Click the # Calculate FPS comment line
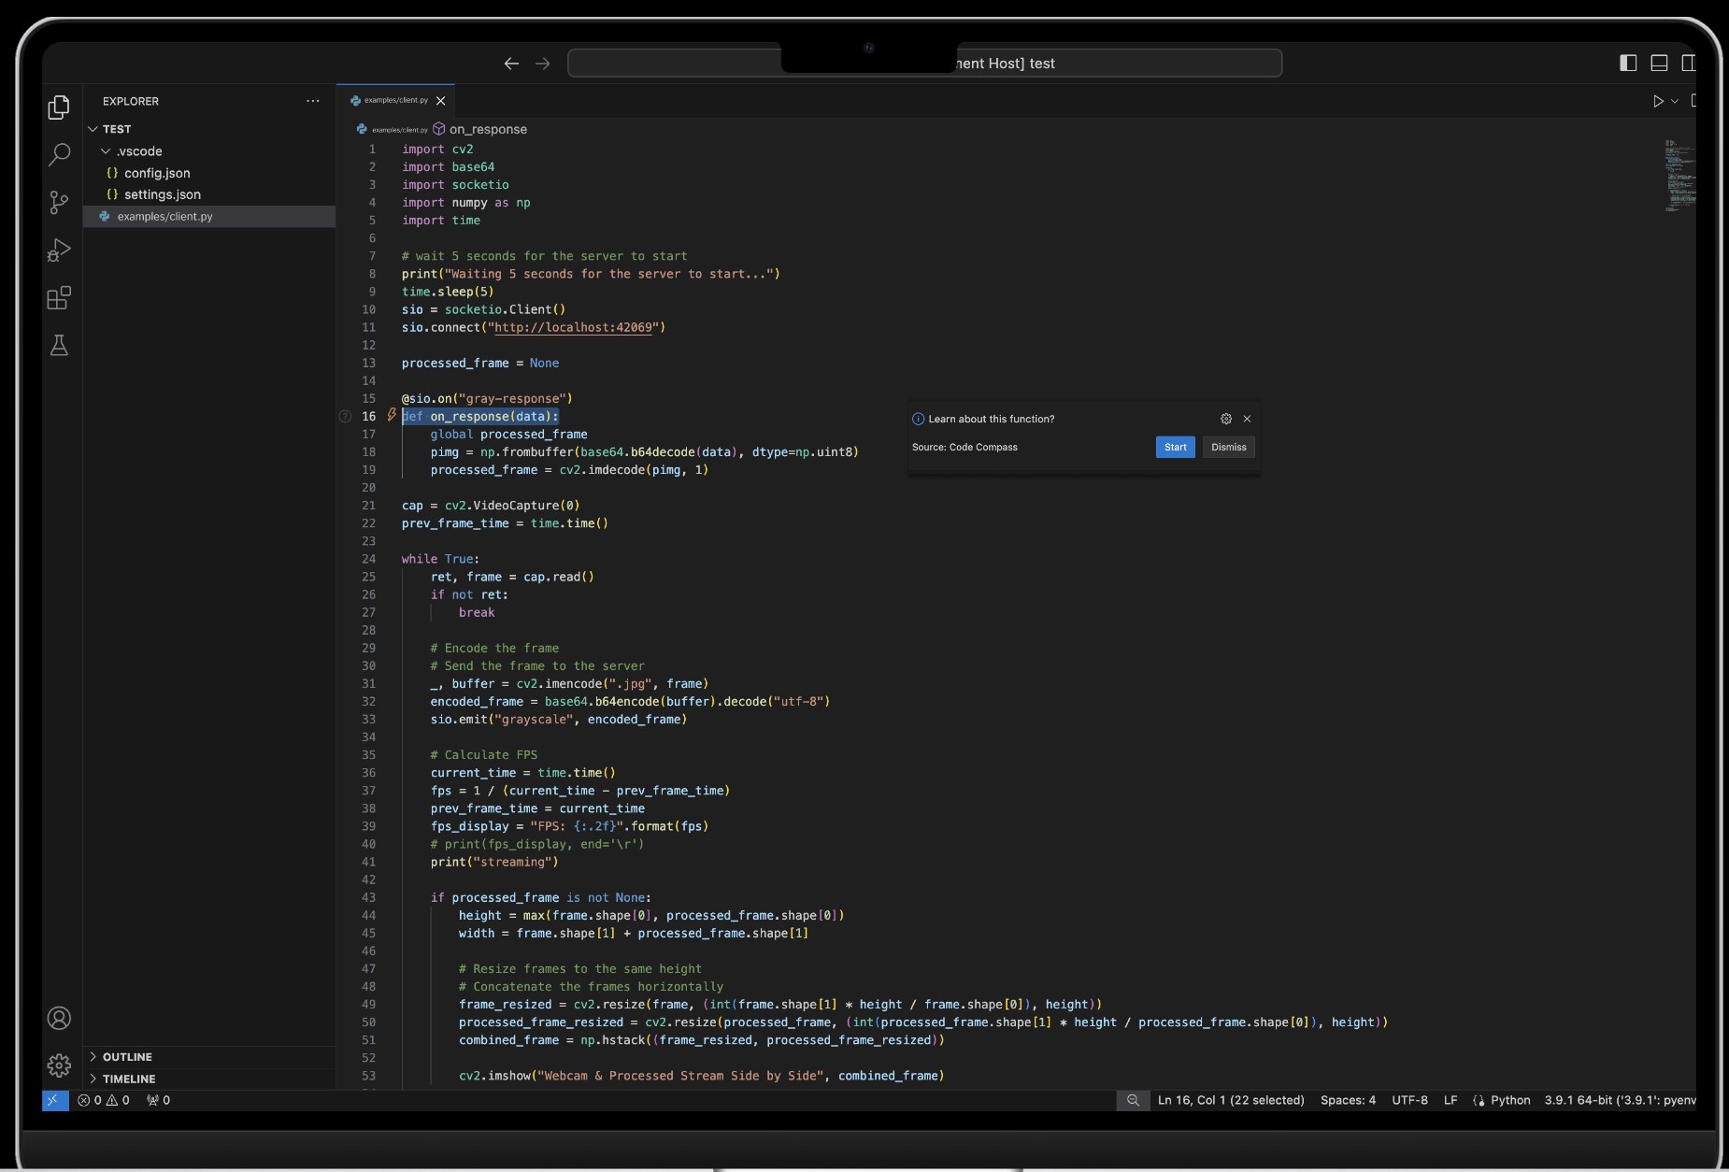This screenshot has width=1729, height=1172. pos(484,755)
